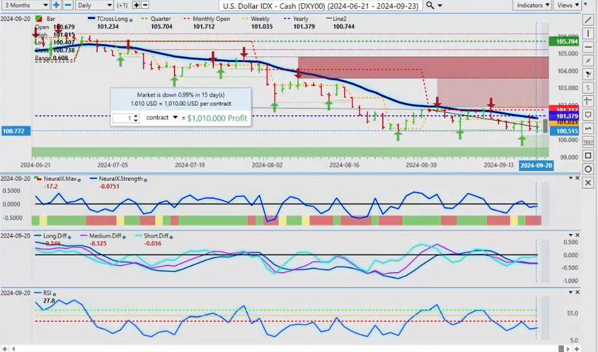Click the blue plus zoom-in button
This screenshot has height=352, width=598.
(x=56, y=5)
